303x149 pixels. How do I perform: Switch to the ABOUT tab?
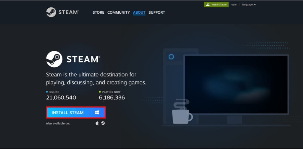[139, 12]
